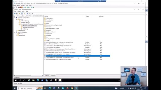Expand the Microsoft Defender Antivirus tree node
This screenshot has width=161, height=90.
[x=20, y=26]
